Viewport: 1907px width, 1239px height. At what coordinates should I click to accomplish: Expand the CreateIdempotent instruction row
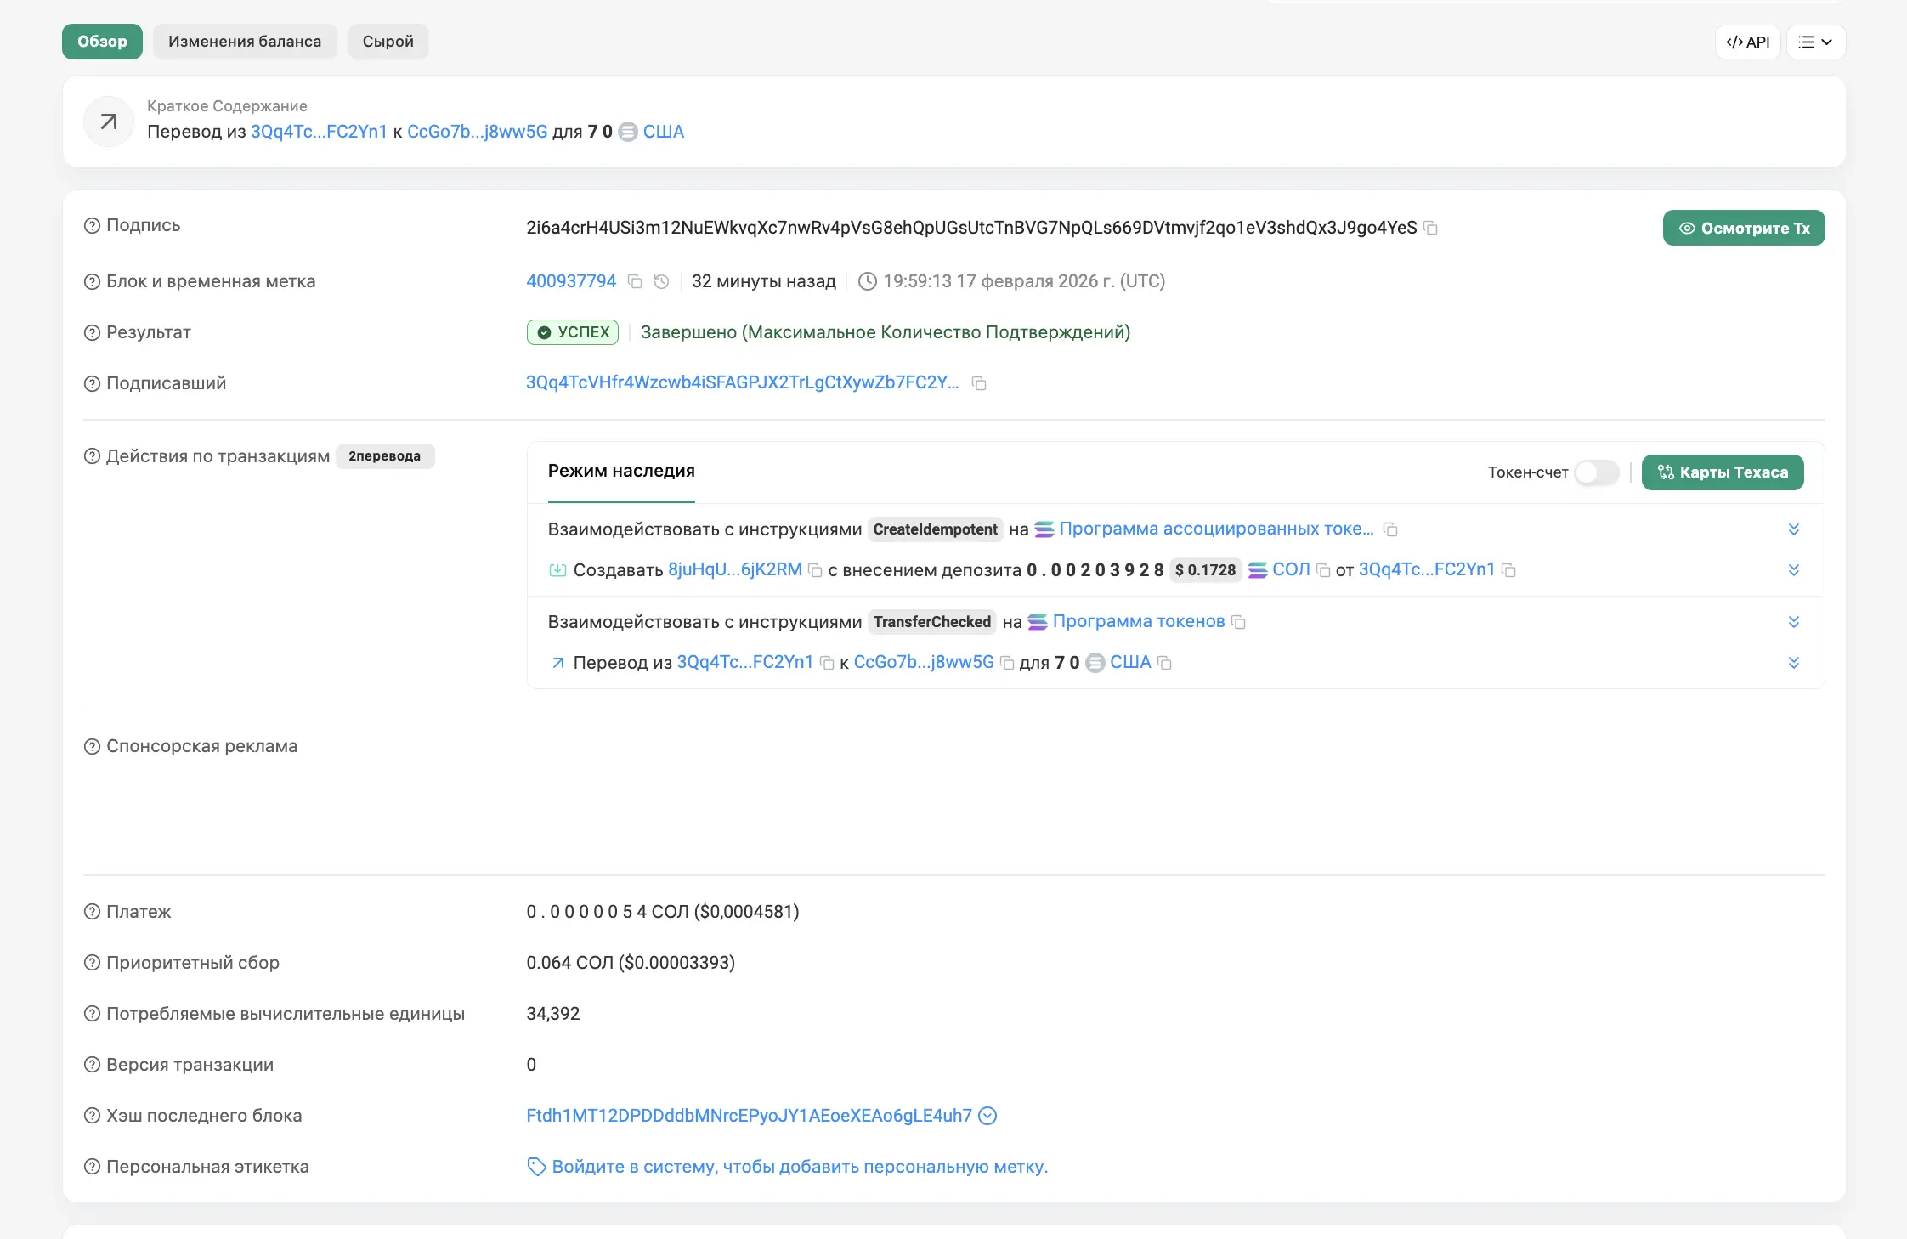(x=1793, y=529)
